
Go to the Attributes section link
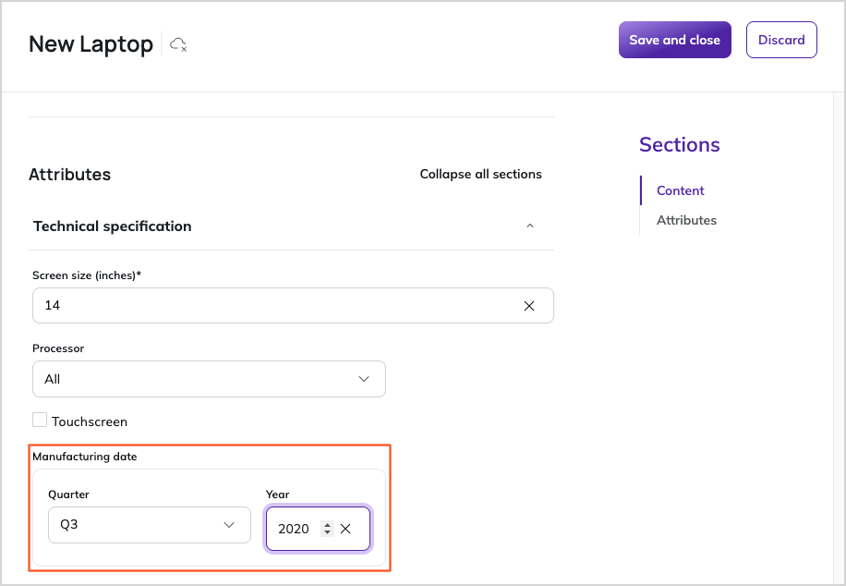686,220
